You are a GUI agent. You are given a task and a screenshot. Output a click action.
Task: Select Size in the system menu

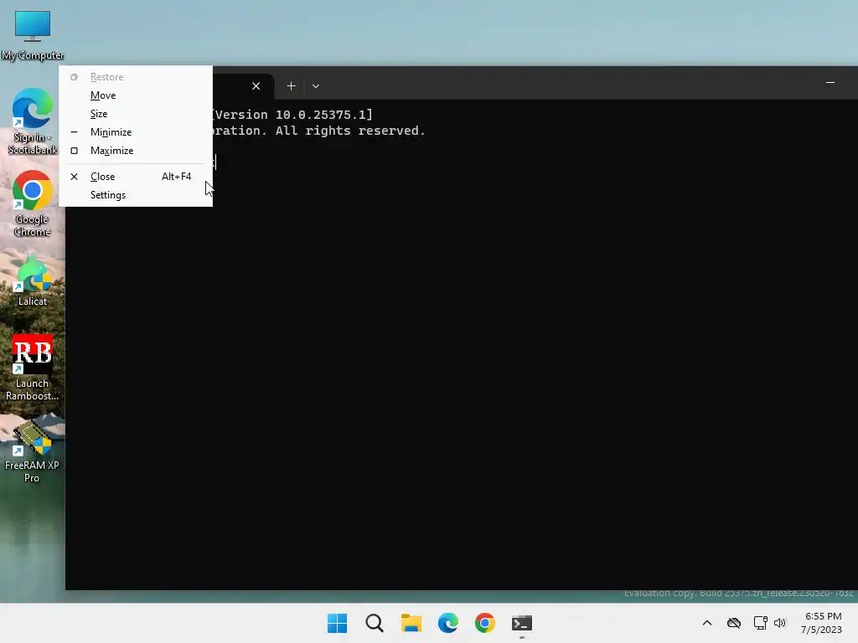click(x=136, y=114)
